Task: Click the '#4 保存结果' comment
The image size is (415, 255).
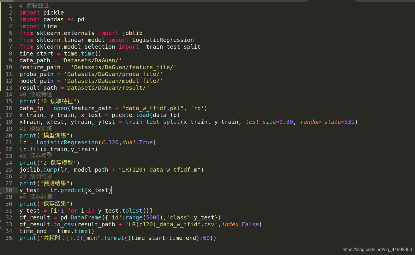Action: click(x=36, y=197)
